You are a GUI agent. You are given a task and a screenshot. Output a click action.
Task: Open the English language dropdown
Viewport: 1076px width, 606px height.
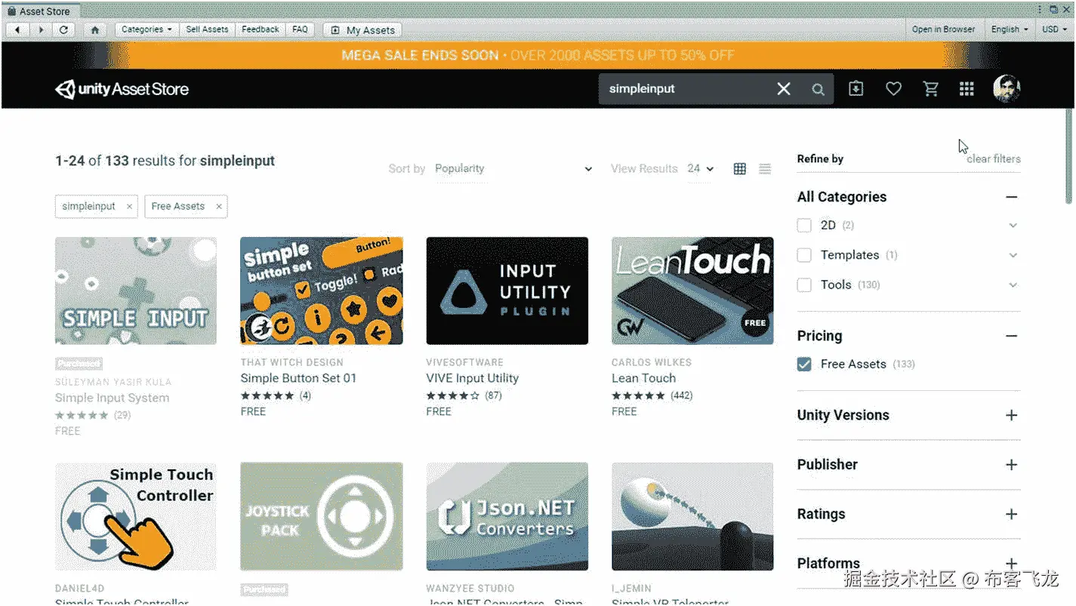click(x=1010, y=29)
